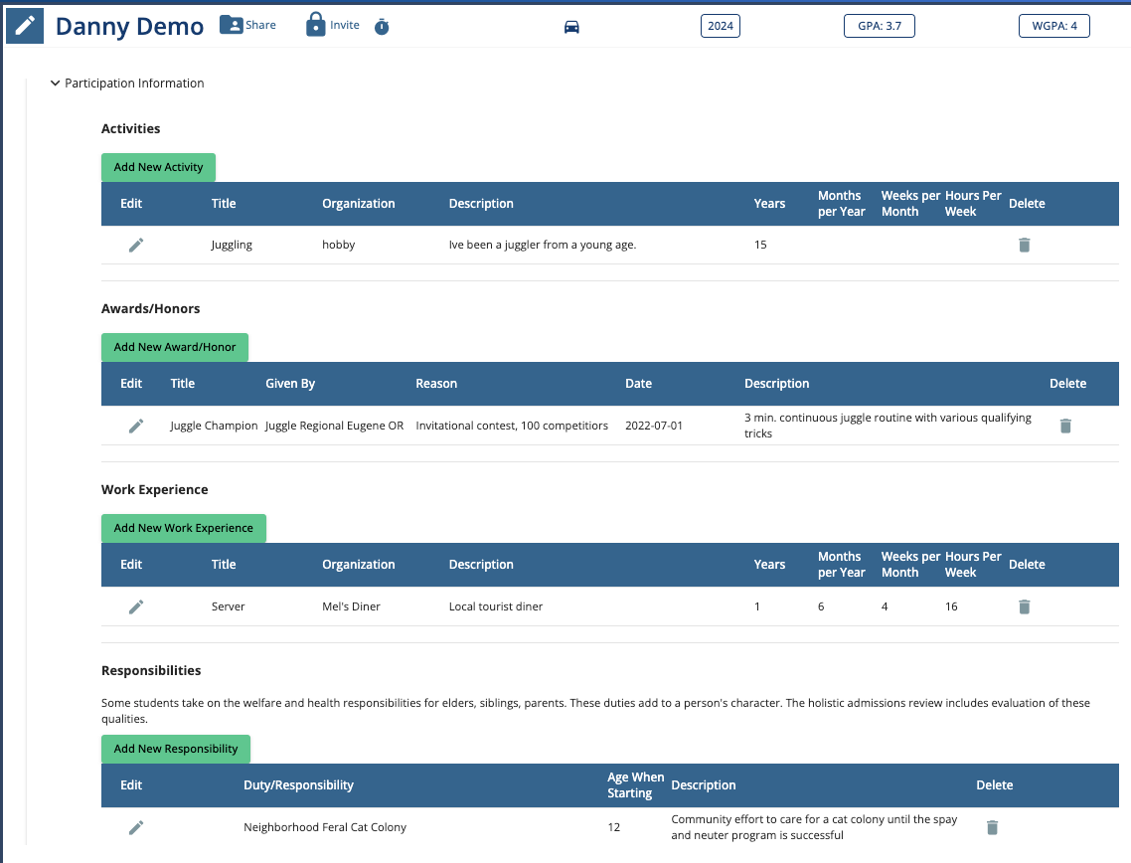The width and height of the screenshot is (1131, 863).
Task: Select the pencil icon beside Danny Demo
Action: 24,25
